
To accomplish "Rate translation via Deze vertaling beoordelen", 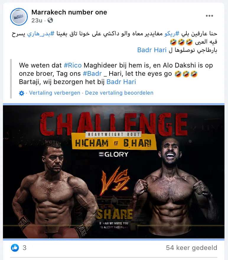I will pos(119,93).
